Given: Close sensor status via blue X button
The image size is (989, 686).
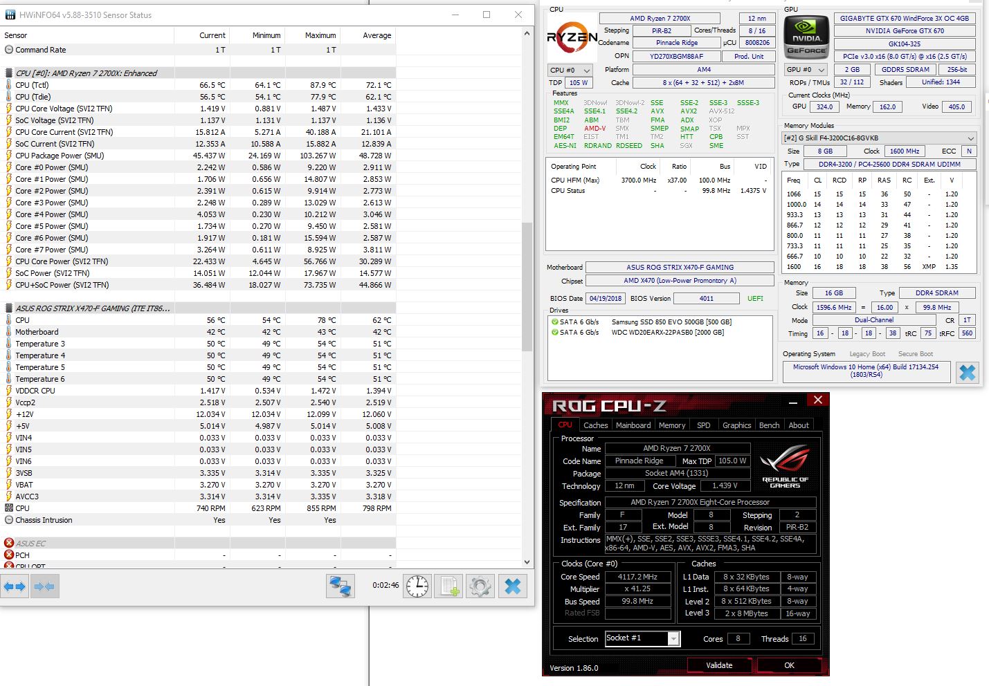Looking at the screenshot, I should 513,586.
